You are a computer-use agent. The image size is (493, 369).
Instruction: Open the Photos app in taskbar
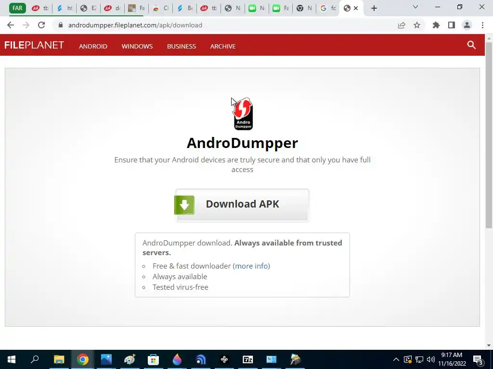(106, 359)
